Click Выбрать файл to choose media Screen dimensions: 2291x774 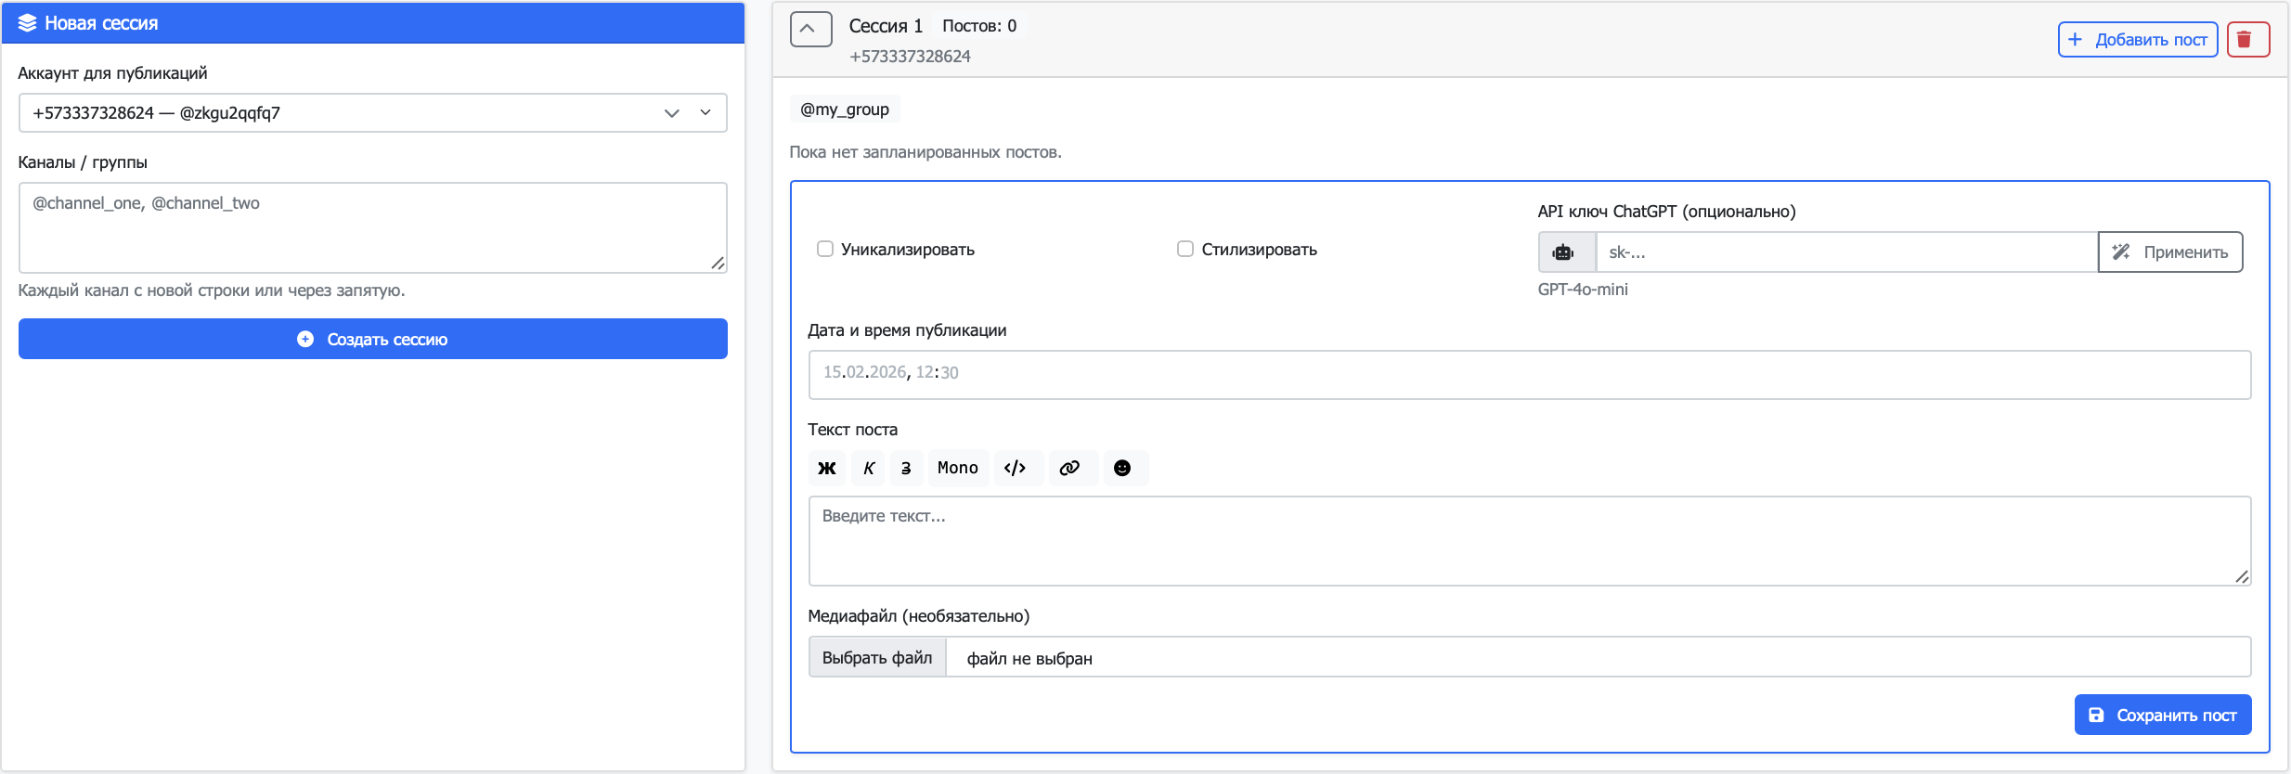(x=877, y=657)
